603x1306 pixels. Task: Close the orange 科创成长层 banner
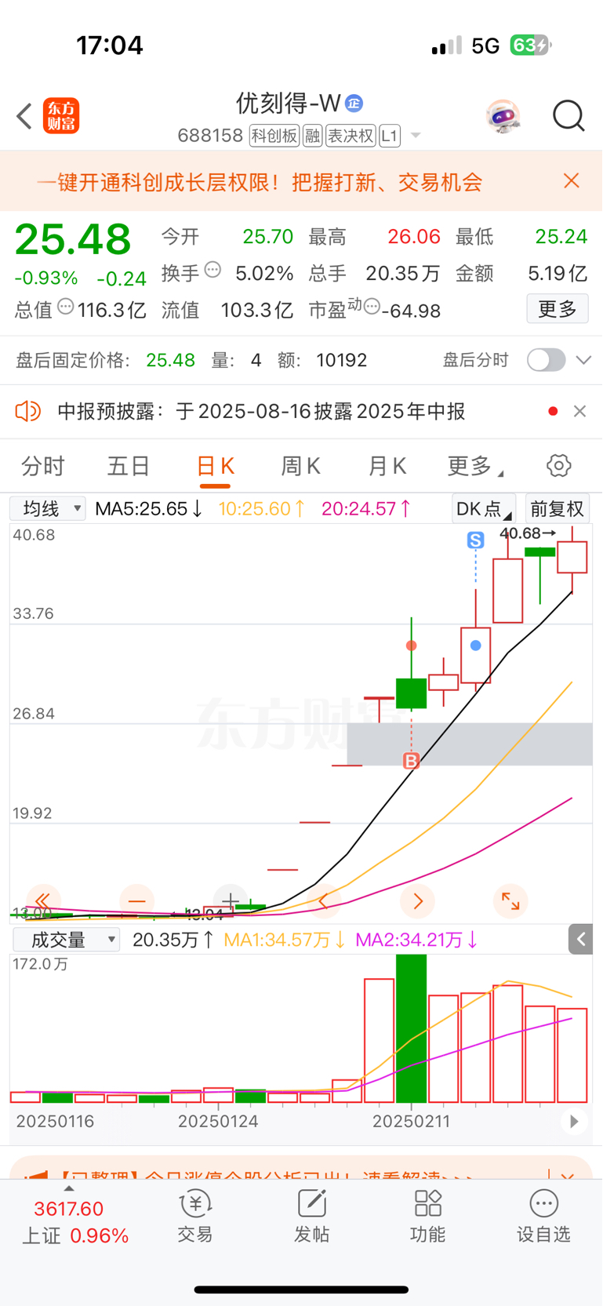[x=572, y=181]
